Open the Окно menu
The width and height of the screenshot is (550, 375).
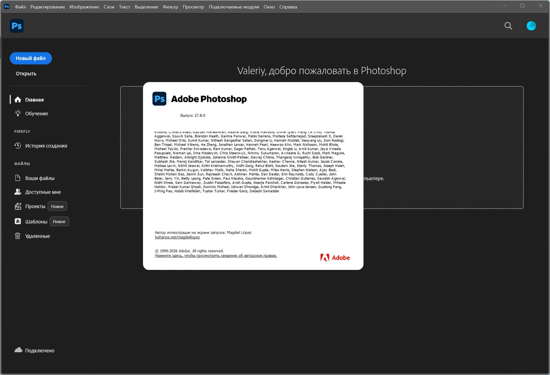pos(269,7)
